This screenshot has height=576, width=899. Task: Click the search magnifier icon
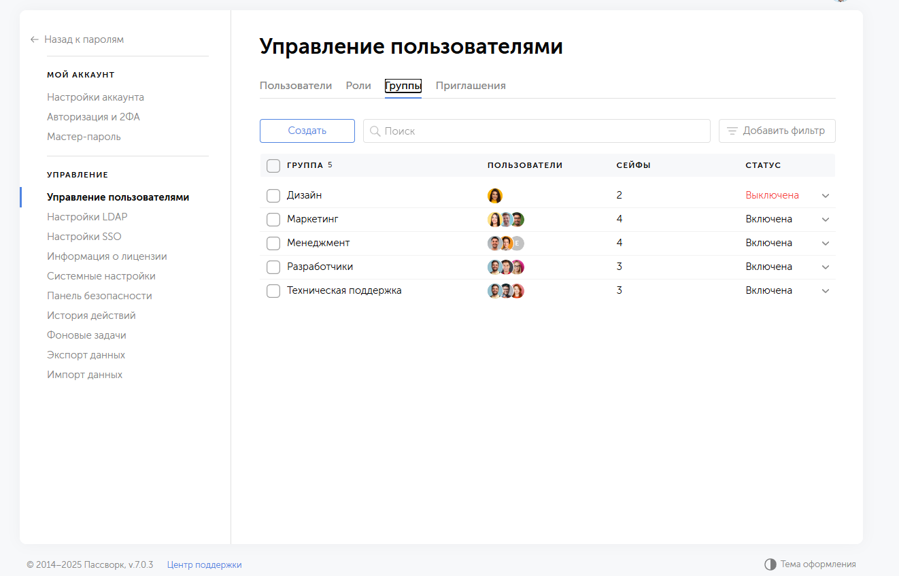tap(375, 131)
